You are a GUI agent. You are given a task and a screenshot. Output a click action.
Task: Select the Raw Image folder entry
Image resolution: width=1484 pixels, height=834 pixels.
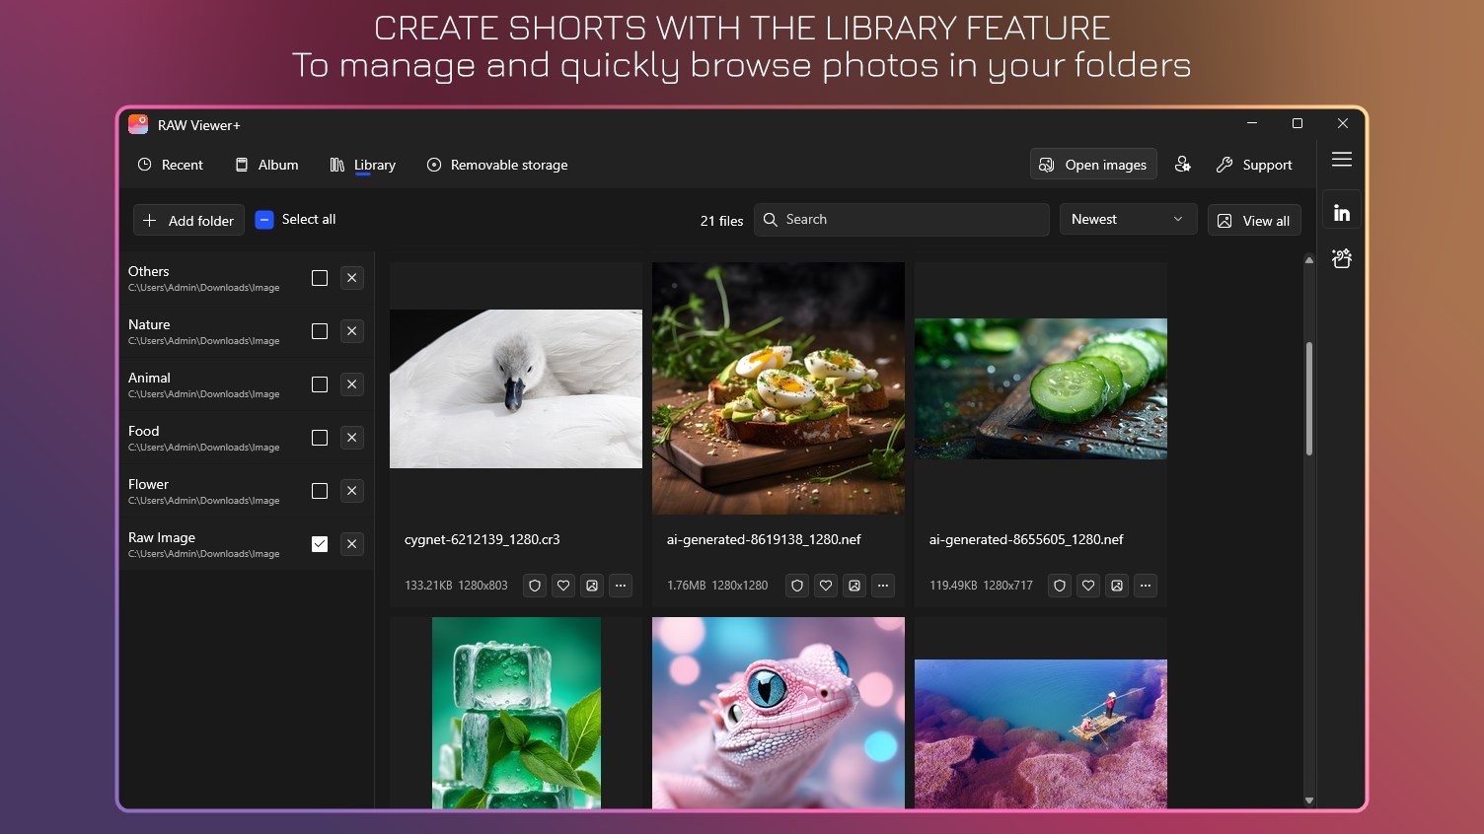247,544
